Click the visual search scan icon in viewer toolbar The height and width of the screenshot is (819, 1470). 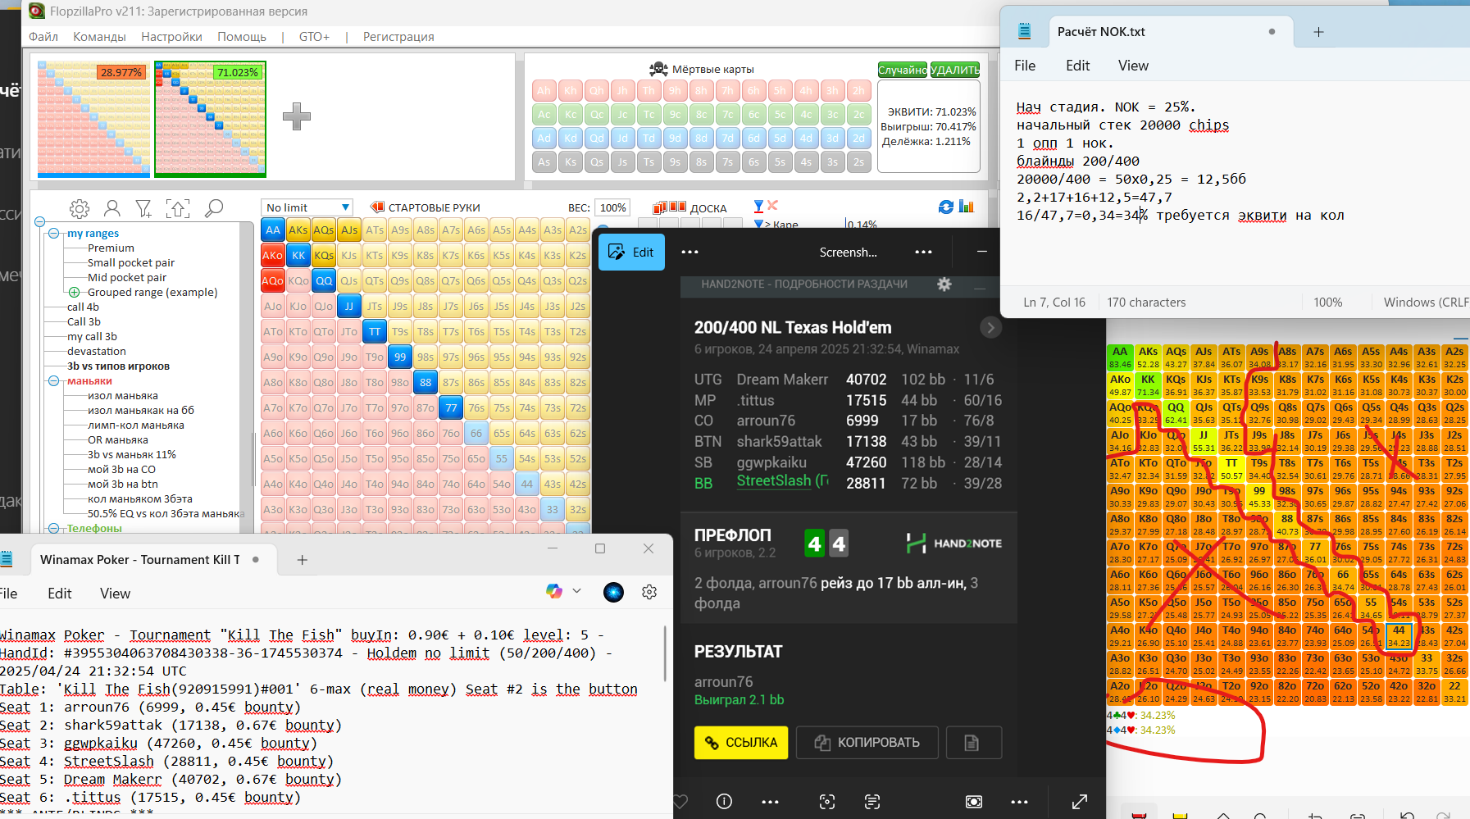(827, 801)
